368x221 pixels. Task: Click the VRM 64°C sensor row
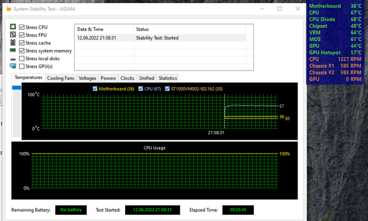coord(335,32)
